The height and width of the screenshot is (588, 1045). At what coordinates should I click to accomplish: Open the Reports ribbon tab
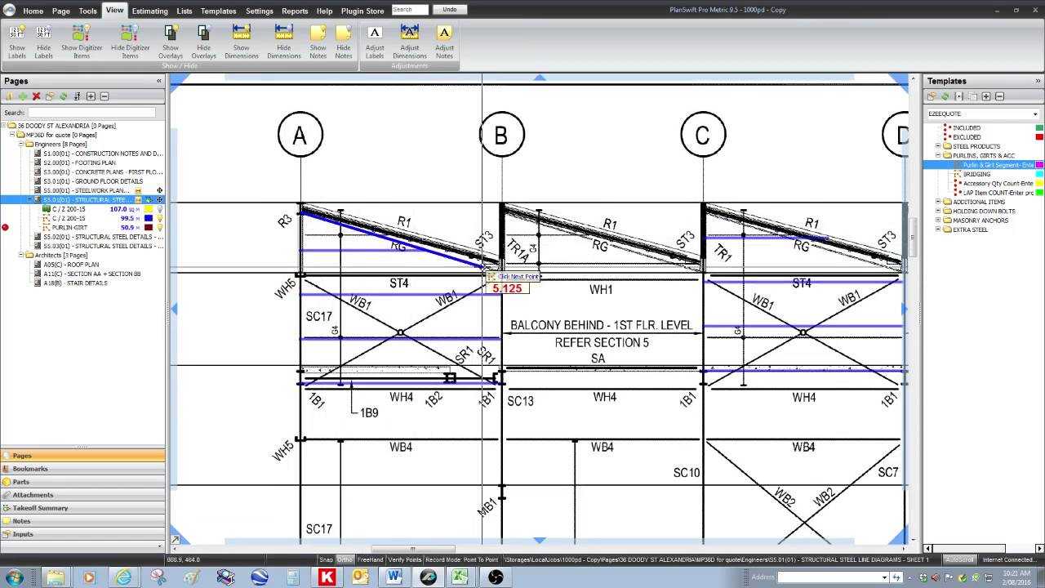tap(295, 11)
